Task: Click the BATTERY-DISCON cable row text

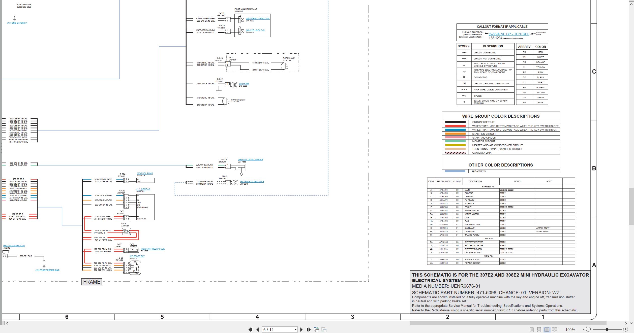Action: click(x=473, y=249)
